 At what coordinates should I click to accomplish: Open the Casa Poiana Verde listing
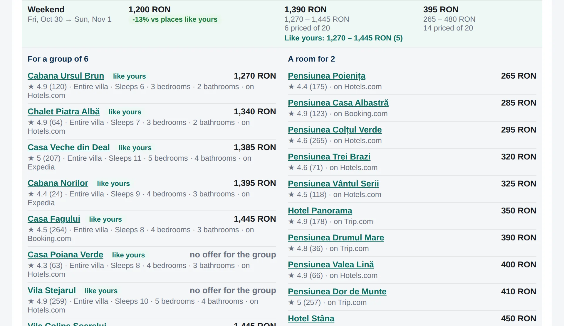click(x=65, y=254)
